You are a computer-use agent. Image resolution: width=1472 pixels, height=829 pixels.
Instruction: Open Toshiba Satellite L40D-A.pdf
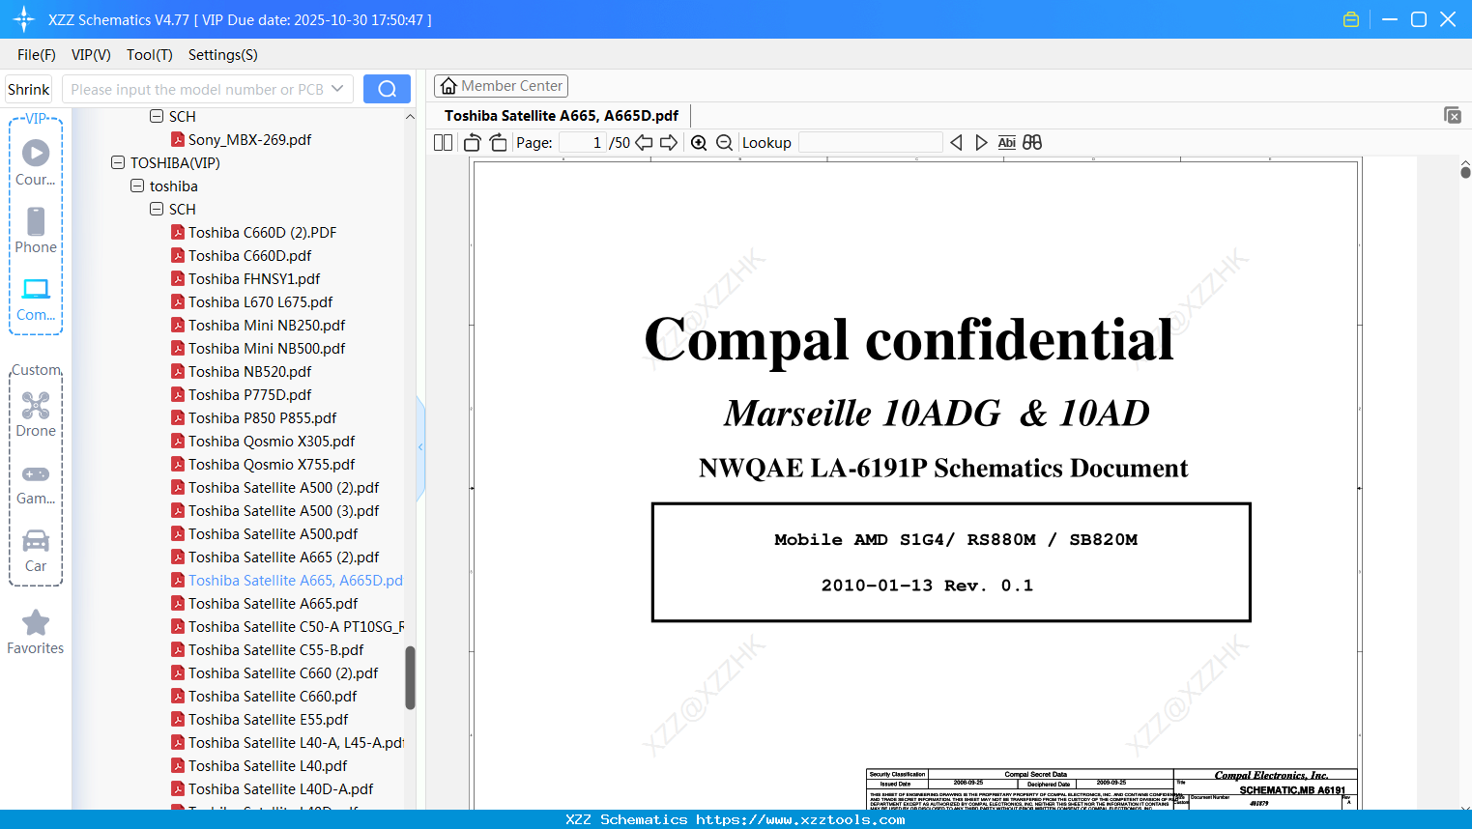tap(280, 788)
